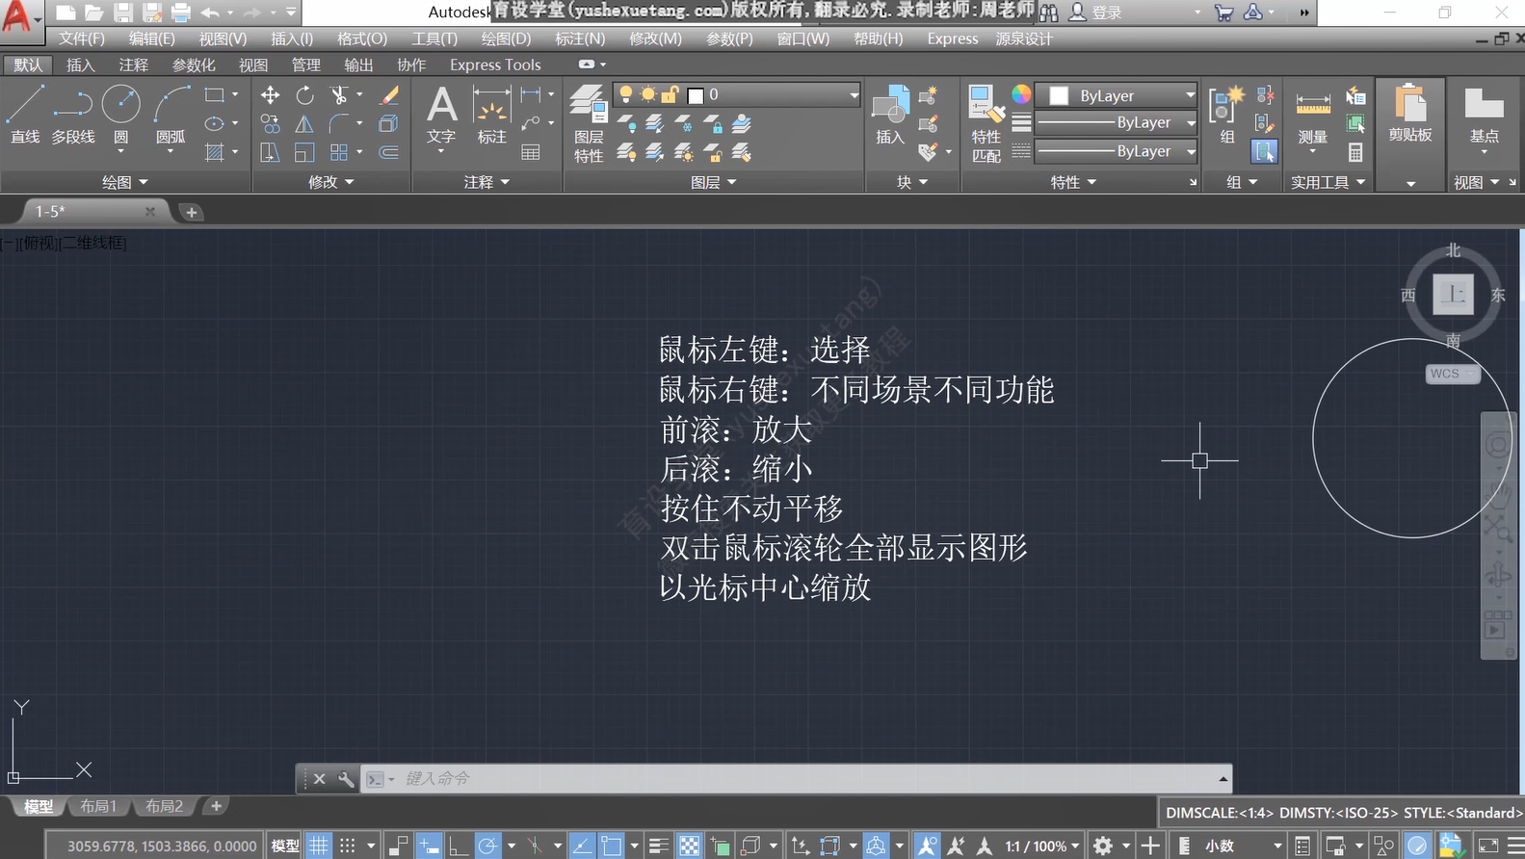The width and height of the screenshot is (1525, 859).
Task: Expand the 绘图 (Draw) panel
Action: 125,182
